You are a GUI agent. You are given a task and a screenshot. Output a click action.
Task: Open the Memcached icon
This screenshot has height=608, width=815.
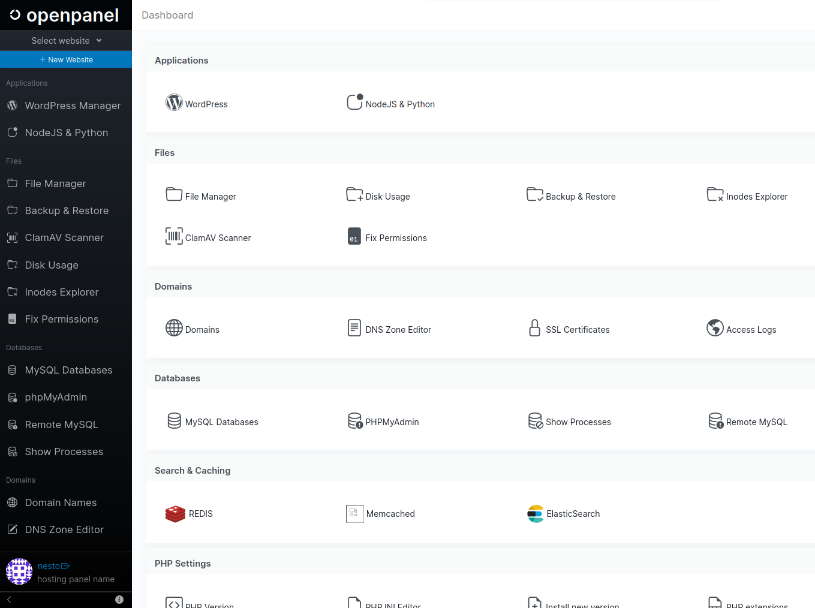click(355, 514)
